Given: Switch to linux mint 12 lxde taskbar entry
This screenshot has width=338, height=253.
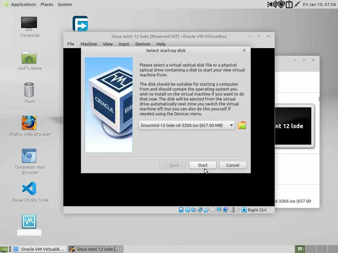Looking at the screenshot, I should [x=95, y=249].
